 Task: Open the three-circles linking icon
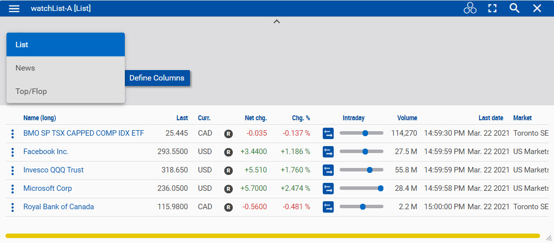click(470, 8)
